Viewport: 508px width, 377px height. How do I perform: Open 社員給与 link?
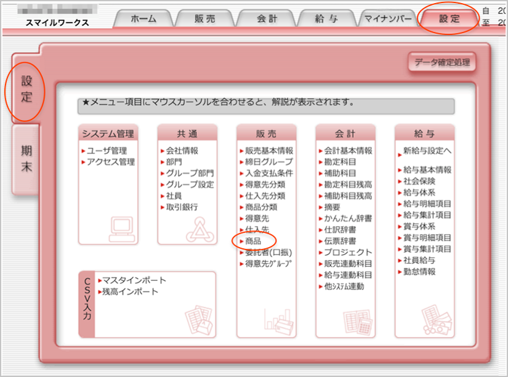(x=419, y=261)
